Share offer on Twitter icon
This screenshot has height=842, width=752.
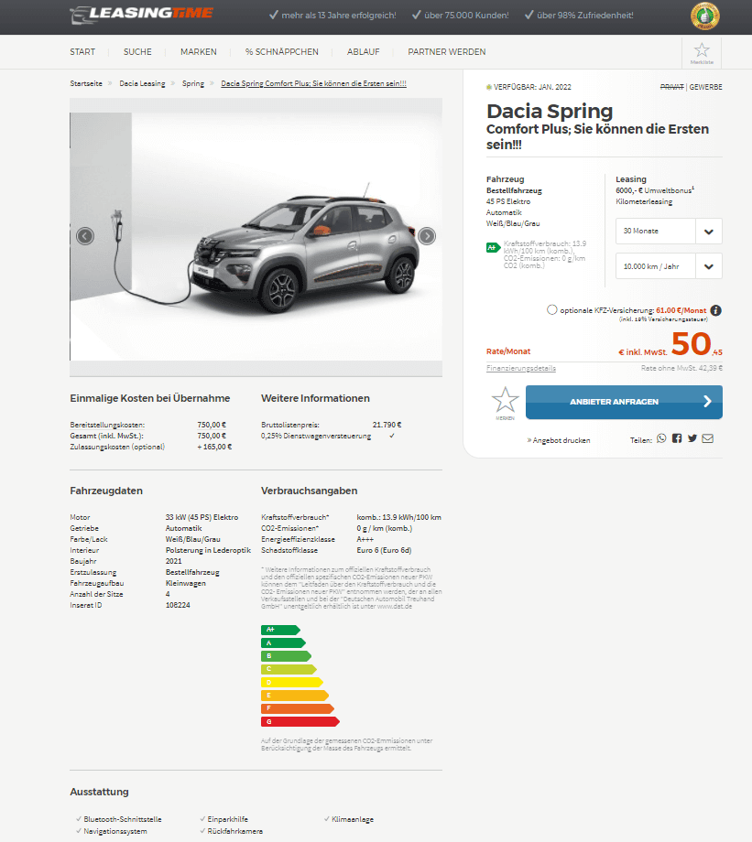[x=692, y=438]
